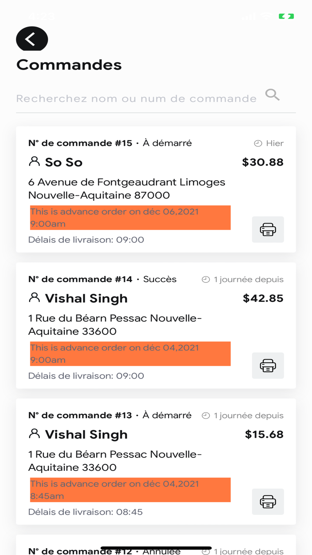Select the $30.88 order total
The height and width of the screenshot is (555, 312).
coord(263,162)
